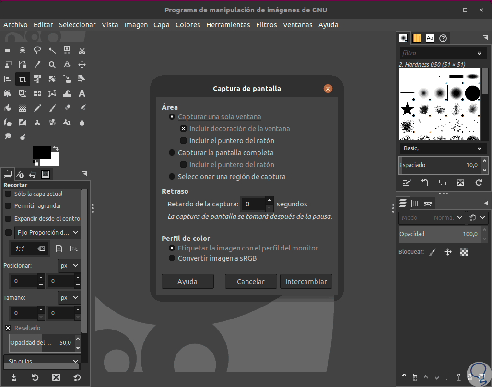Screen dimensions: 492x387
Task: Open the Fonts tab with Aa icon
Action: [x=430, y=38]
